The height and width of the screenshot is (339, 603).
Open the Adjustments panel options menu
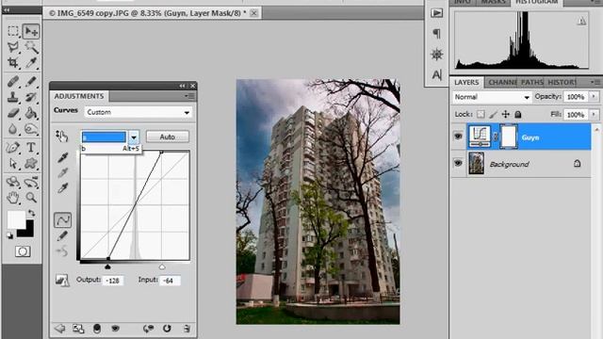click(x=190, y=96)
